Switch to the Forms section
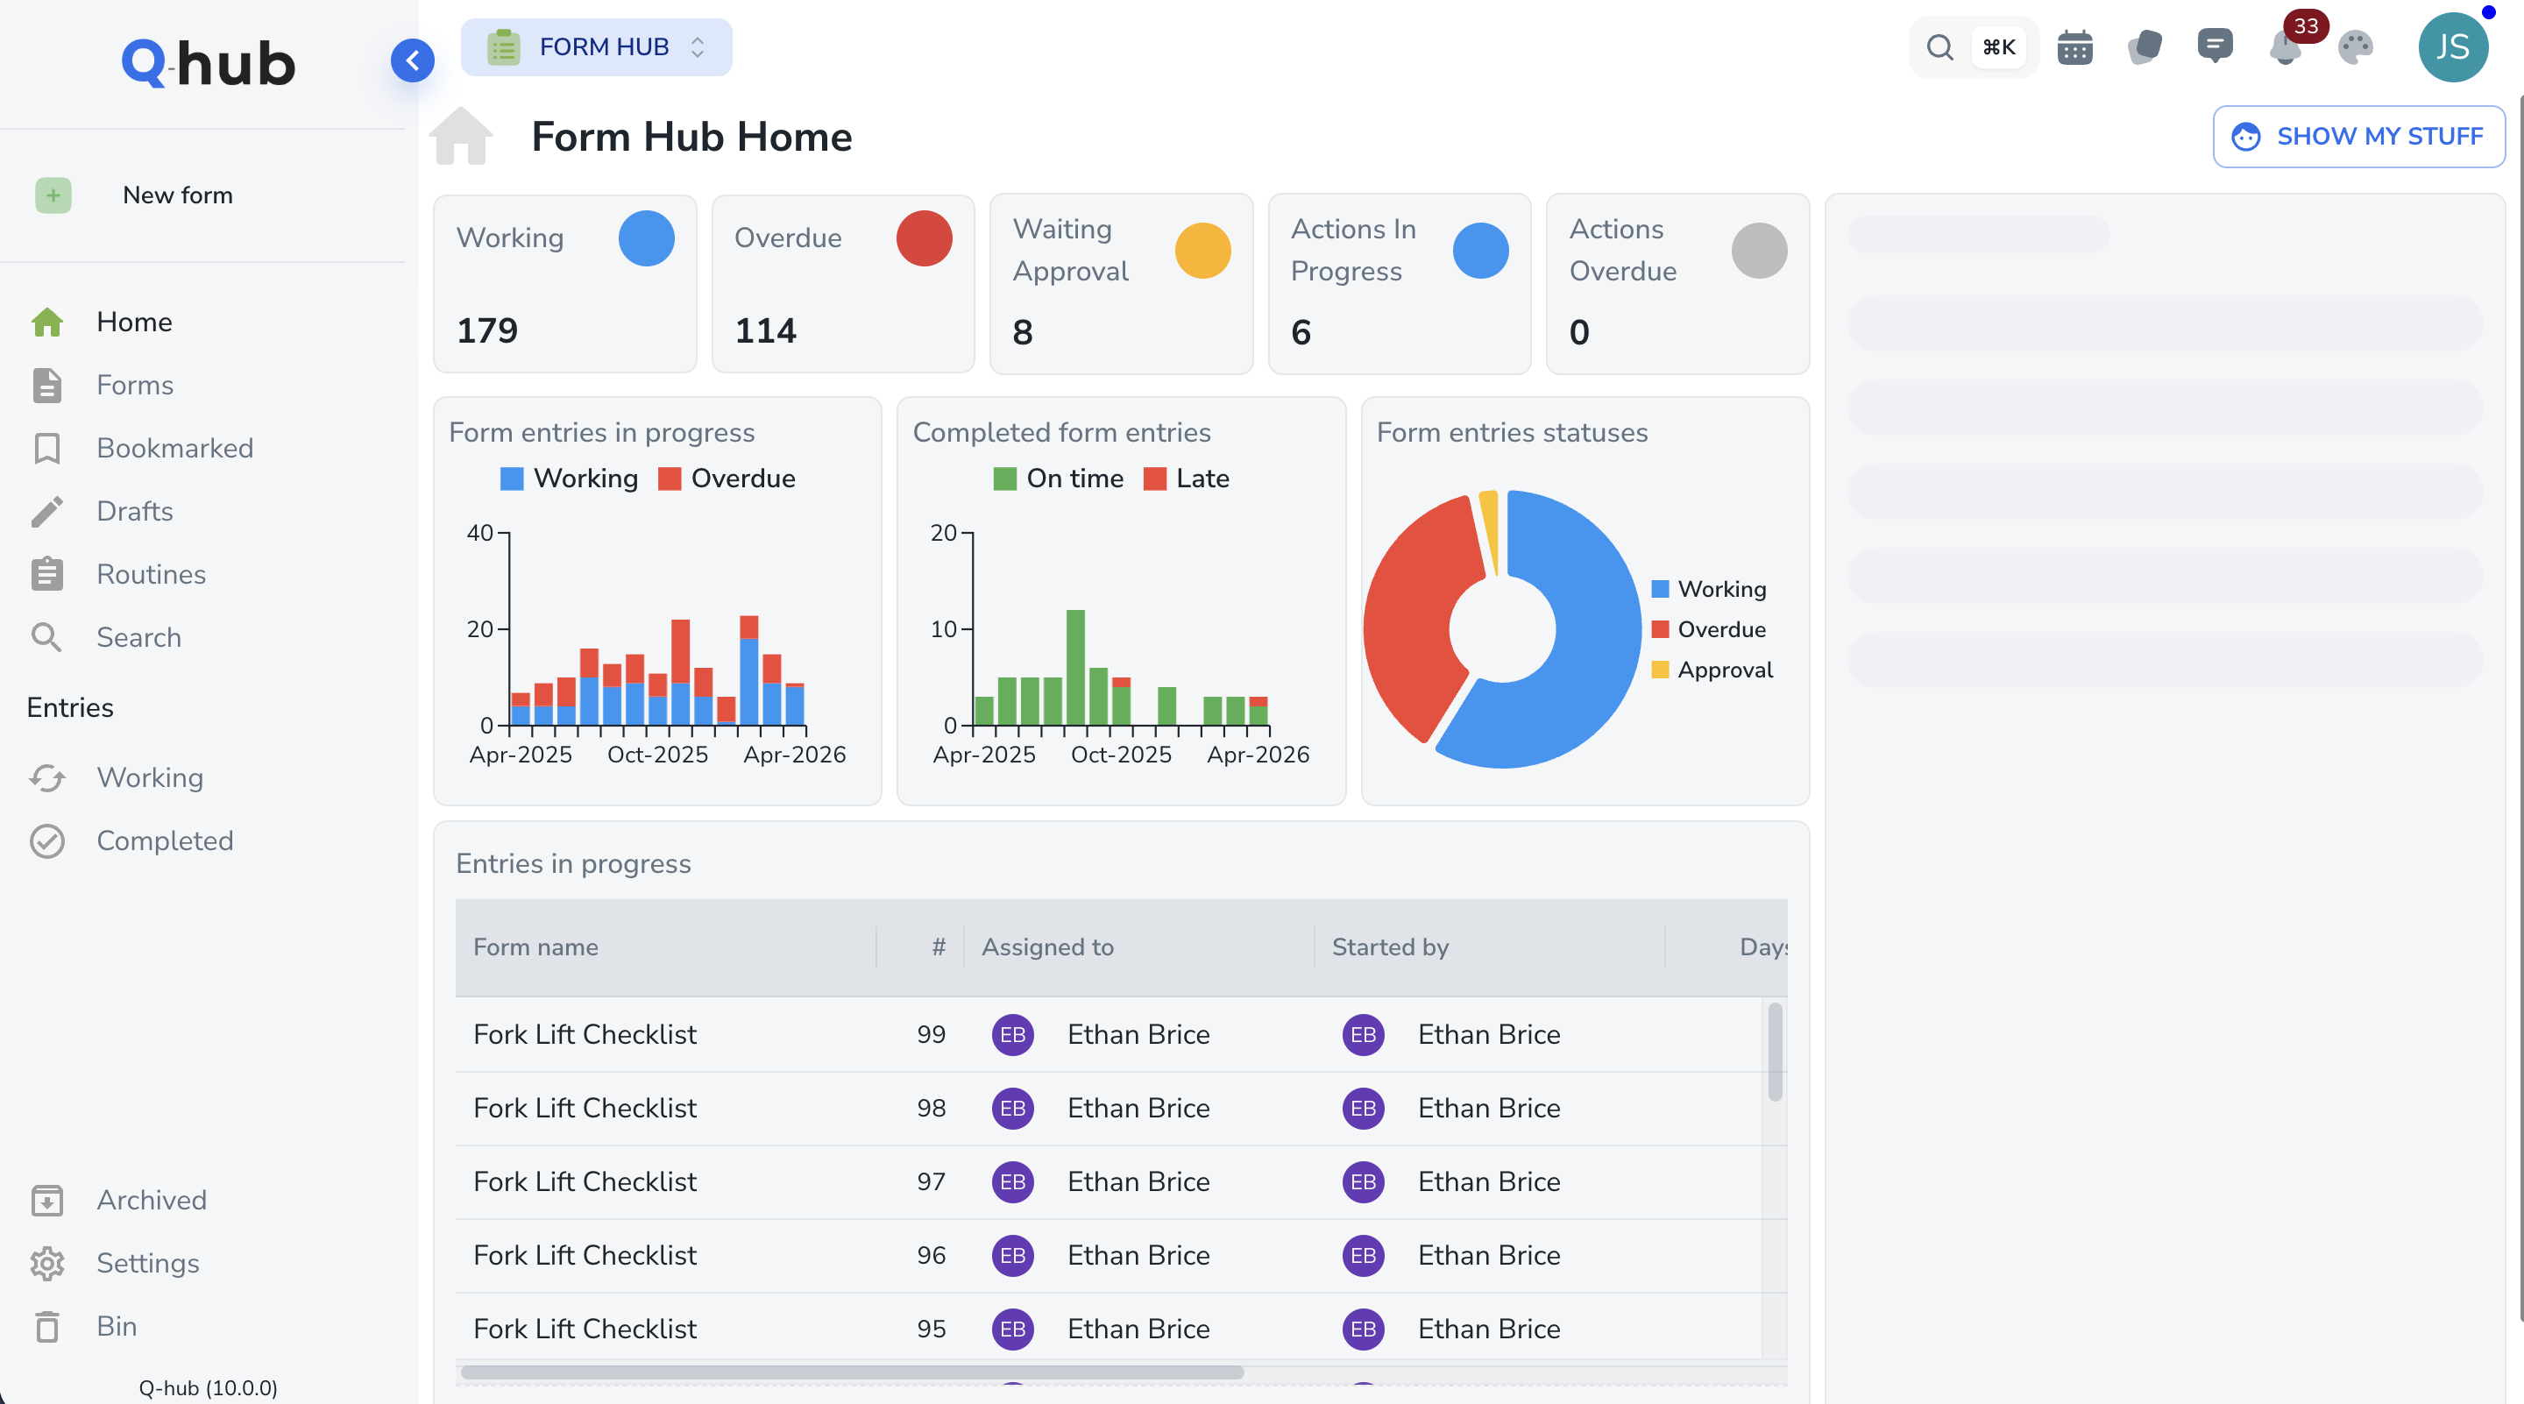Image resolution: width=2524 pixels, height=1404 pixels. [x=134, y=385]
